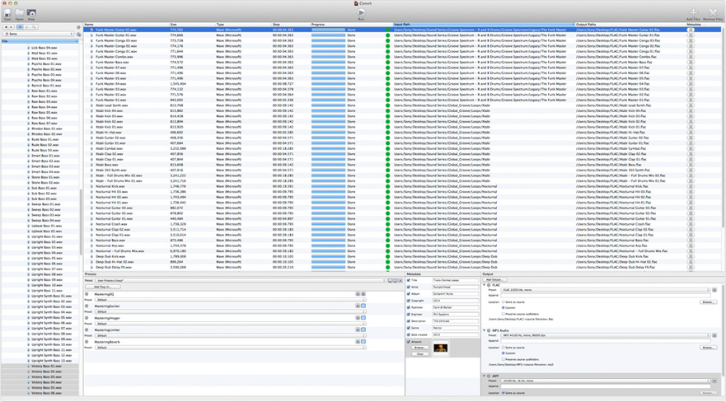Start conversion with the Run button
The image size is (726, 402).
coord(361,14)
